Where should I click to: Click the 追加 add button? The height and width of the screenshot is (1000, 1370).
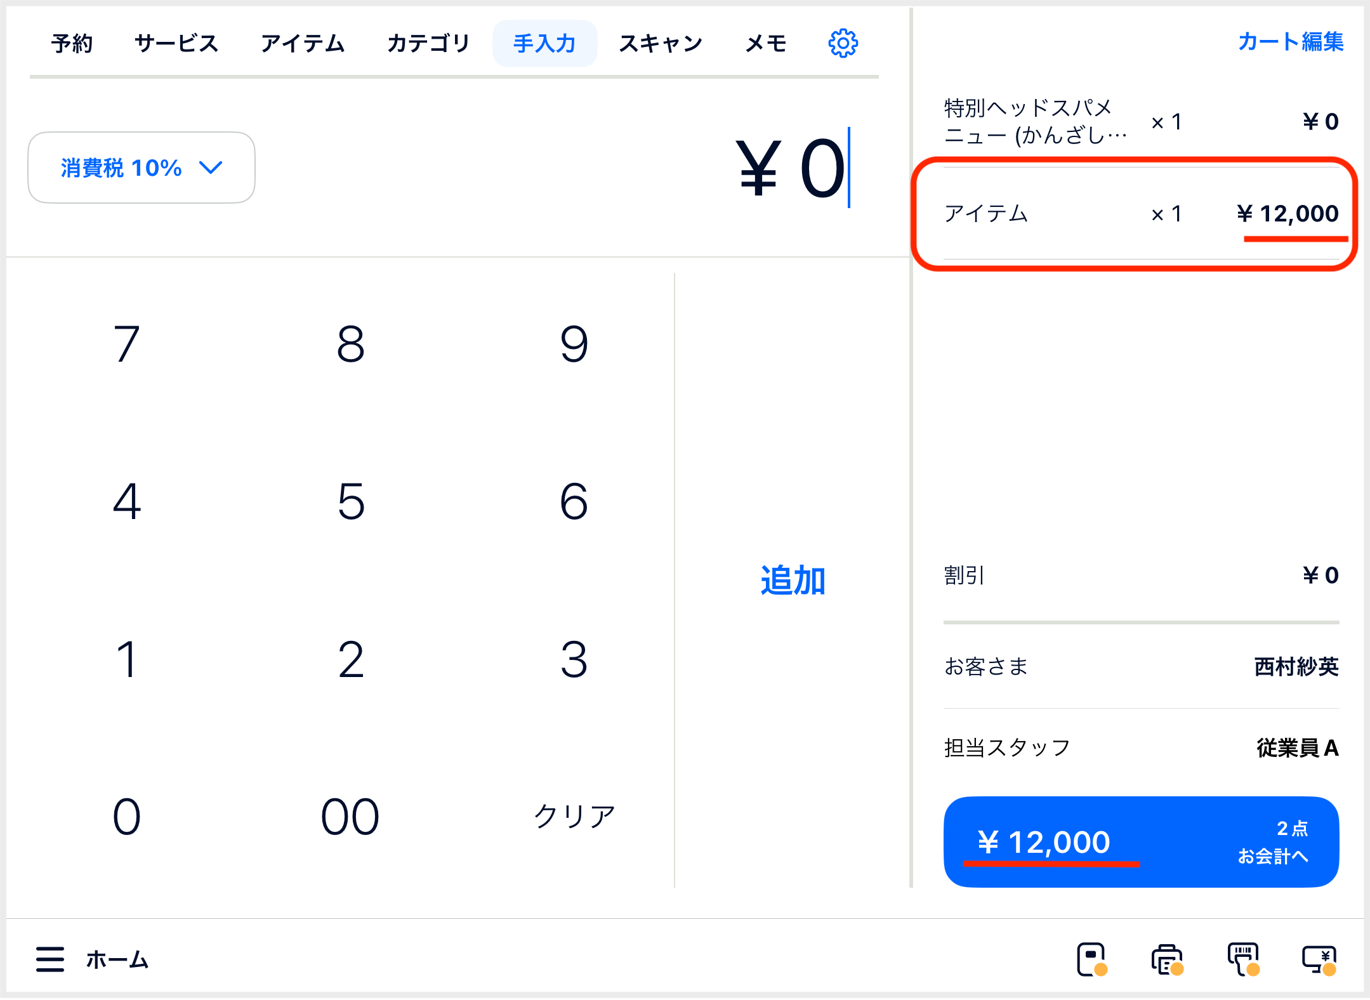tap(793, 580)
